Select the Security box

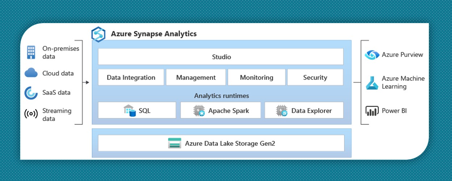(315, 77)
